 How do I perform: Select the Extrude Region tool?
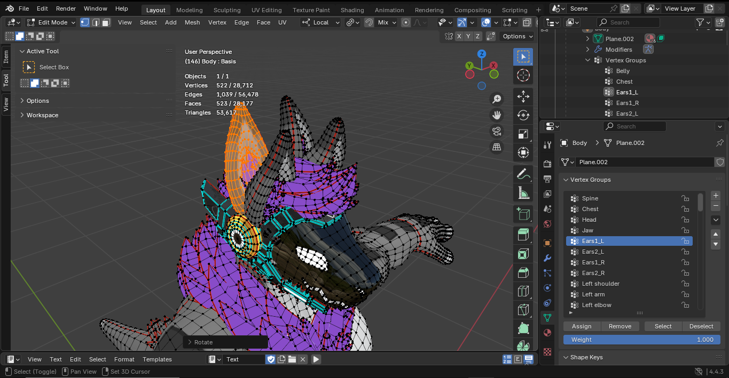[523, 235]
